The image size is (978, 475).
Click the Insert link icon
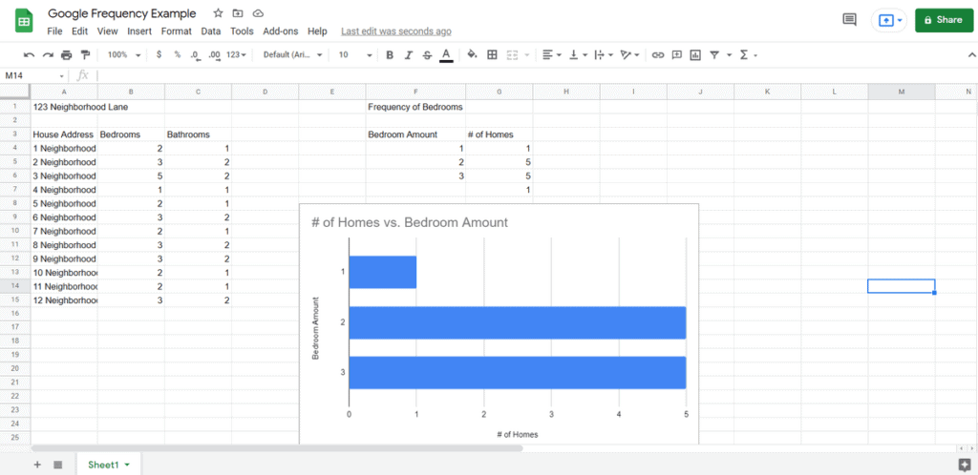657,54
